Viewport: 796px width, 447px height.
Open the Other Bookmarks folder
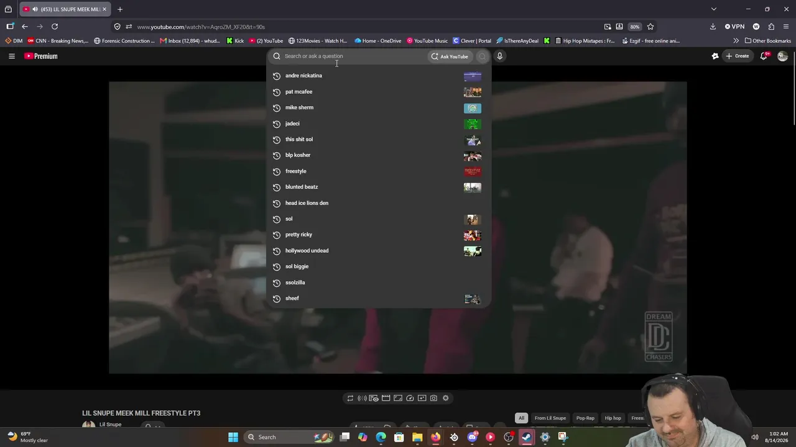point(768,41)
